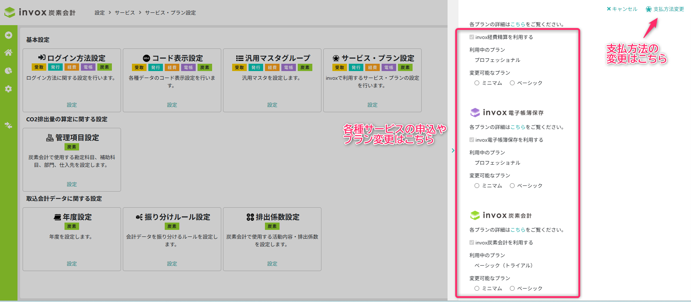Click the 炭素 tag on 管理項目設定 card

[72, 147]
